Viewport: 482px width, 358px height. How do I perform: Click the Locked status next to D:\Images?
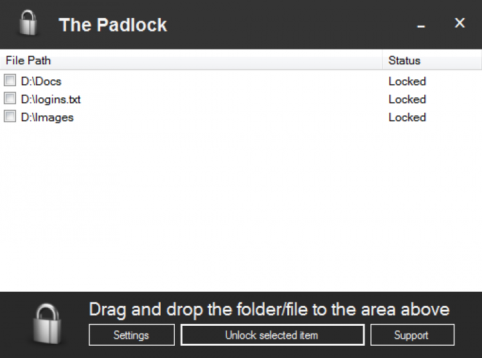coord(407,117)
